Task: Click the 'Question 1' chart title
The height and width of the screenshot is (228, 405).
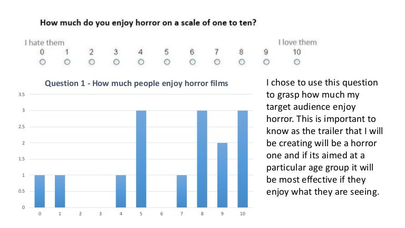Action: [137, 83]
